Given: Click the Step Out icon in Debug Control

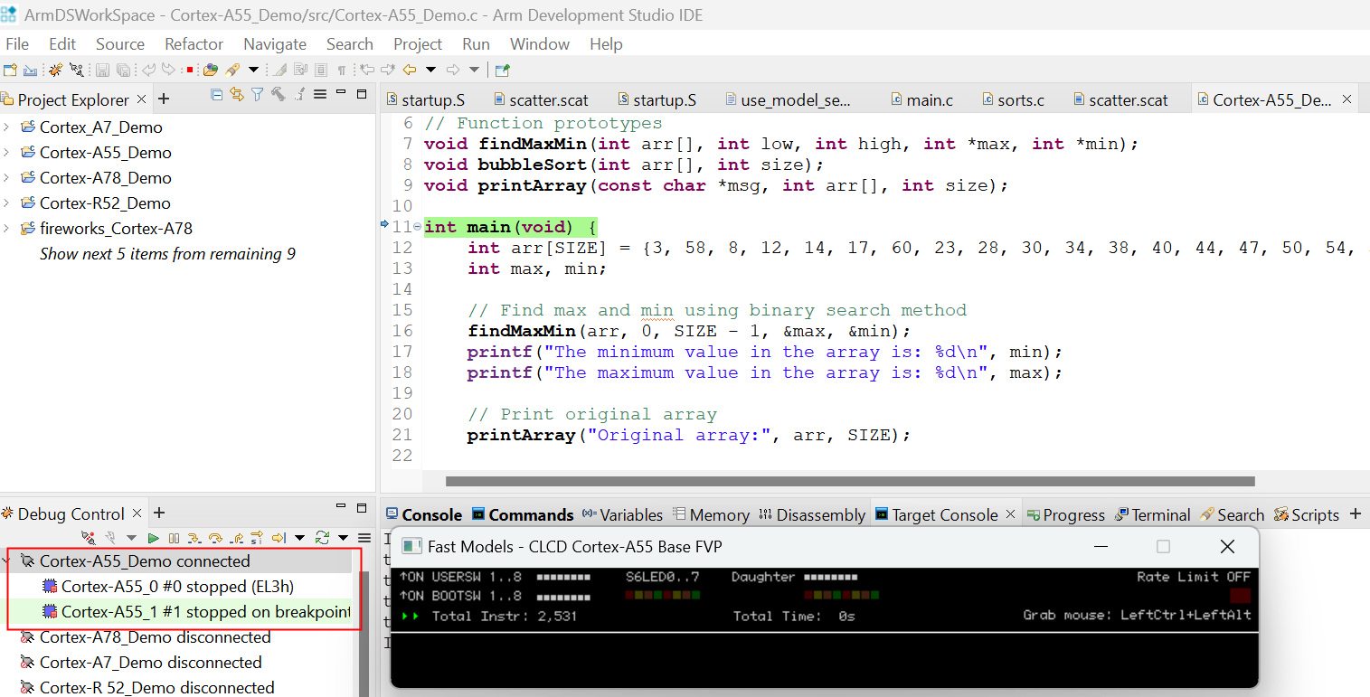Looking at the screenshot, I should coord(236,538).
